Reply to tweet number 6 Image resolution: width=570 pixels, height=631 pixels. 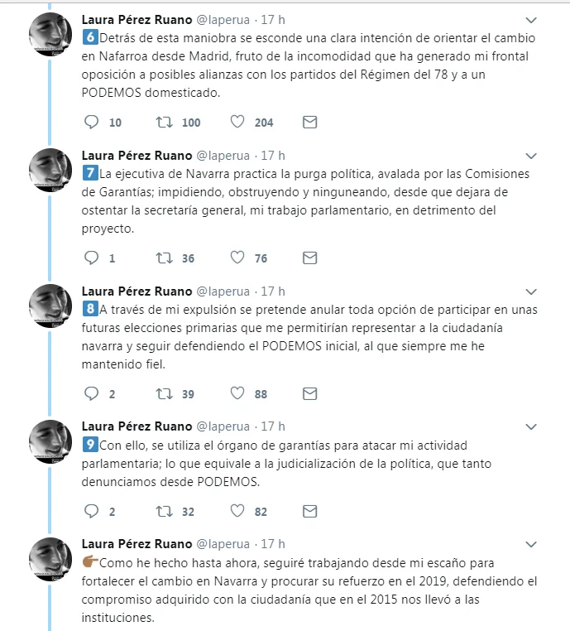[93, 123]
